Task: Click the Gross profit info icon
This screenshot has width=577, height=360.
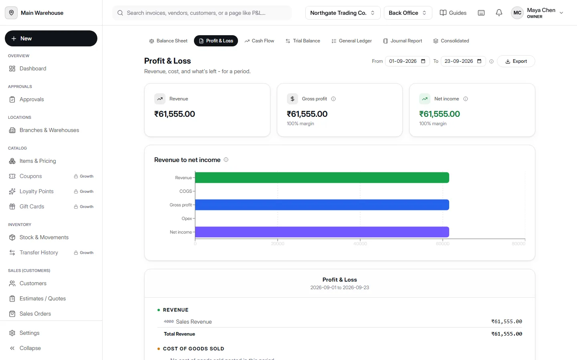Action: tap(333, 99)
